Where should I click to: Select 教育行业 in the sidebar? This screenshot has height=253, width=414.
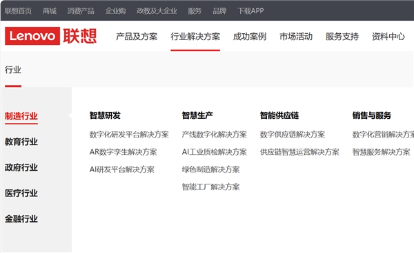click(21, 142)
